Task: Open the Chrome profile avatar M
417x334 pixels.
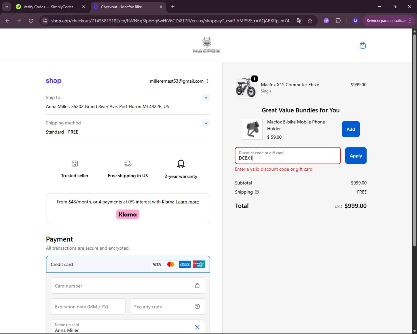Action: click(x=355, y=21)
